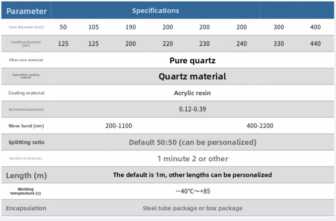Click the Number of channels label
The image size is (336, 221).
tap(26, 158)
